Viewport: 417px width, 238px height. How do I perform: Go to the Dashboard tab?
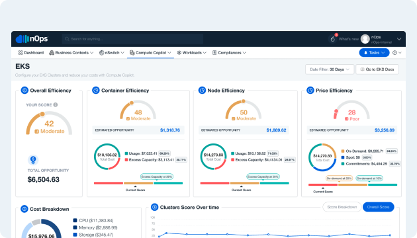31,53
